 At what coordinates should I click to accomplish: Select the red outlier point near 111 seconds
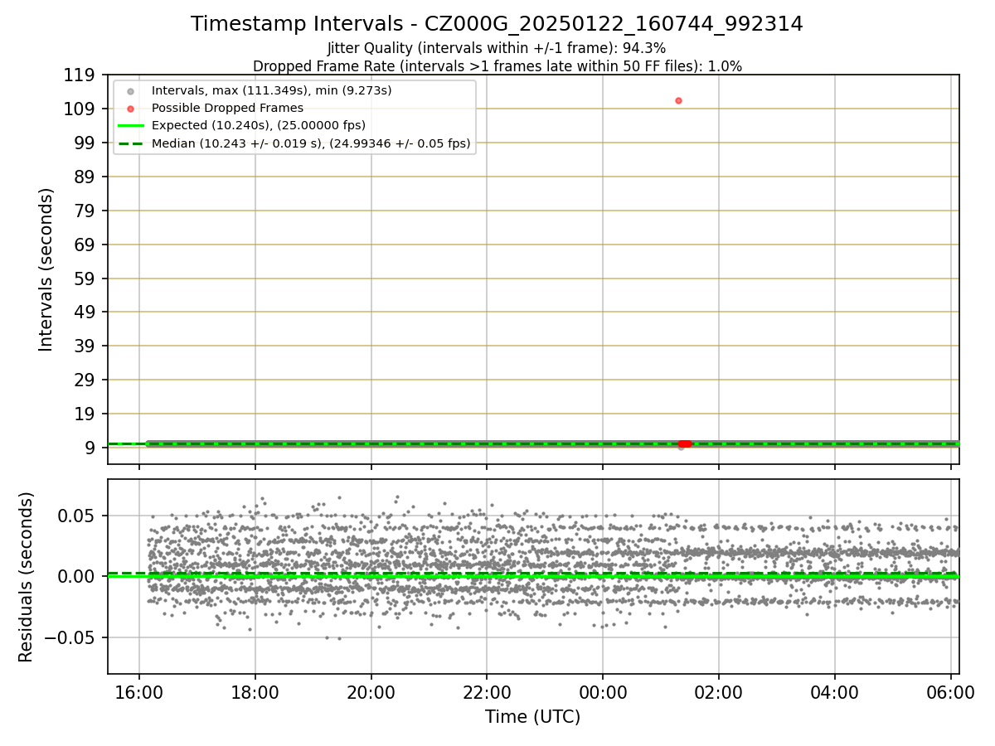coord(678,100)
